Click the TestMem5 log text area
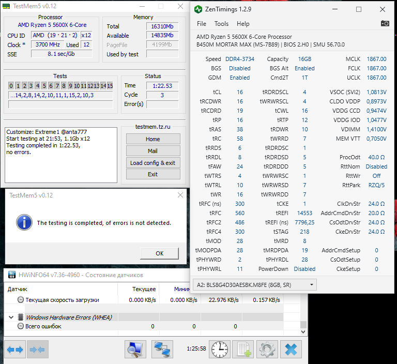This screenshot has width=397, height=364. pos(61,155)
